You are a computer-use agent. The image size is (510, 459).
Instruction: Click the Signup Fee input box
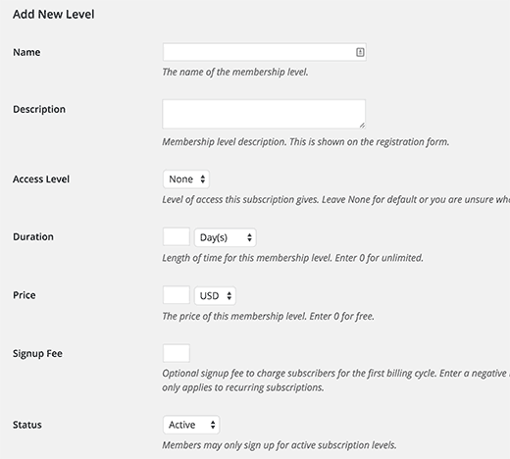pos(177,353)
